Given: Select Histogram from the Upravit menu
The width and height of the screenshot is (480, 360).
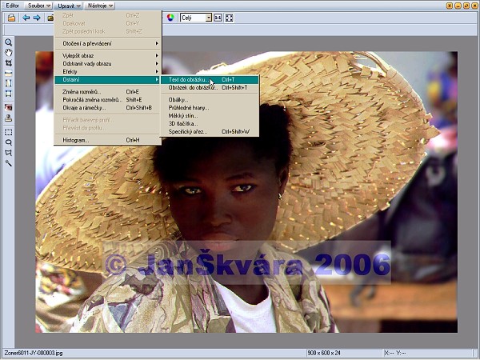Looking at the screenshot, I should (76, 140).
